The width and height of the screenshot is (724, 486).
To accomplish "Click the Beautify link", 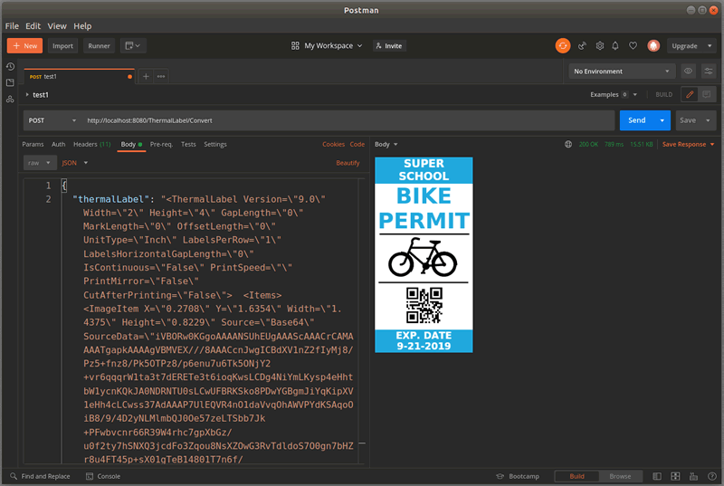I will tap(348, 163).
